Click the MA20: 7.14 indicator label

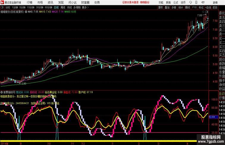click(57, 12)
